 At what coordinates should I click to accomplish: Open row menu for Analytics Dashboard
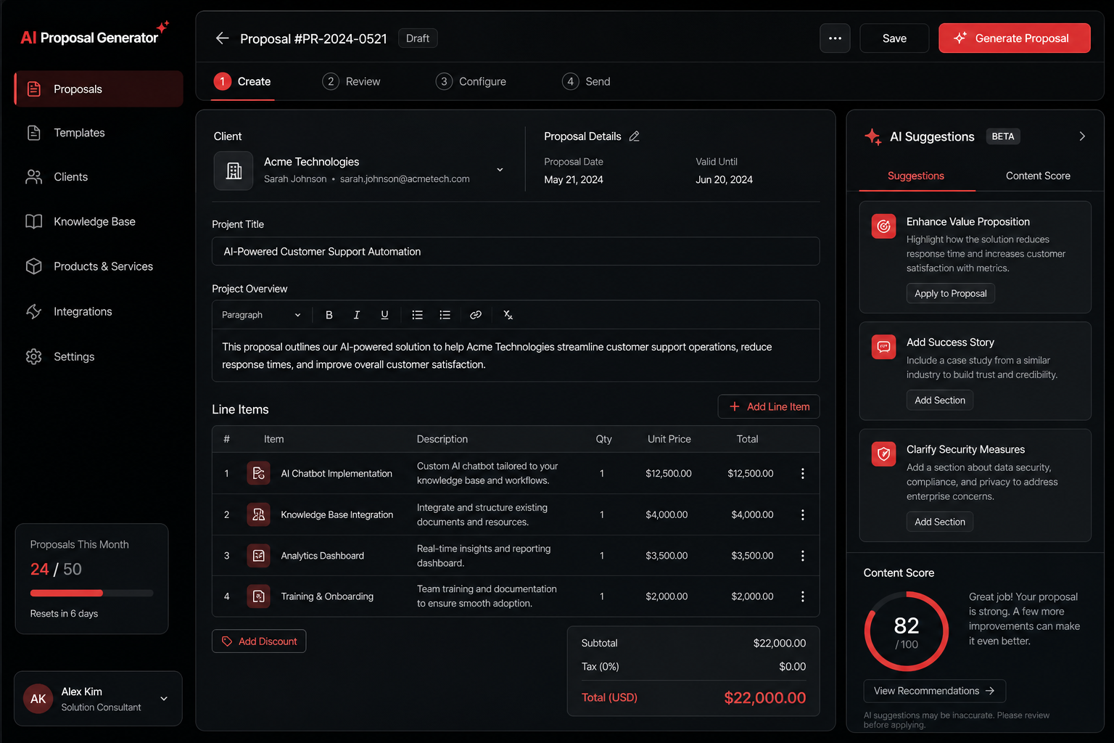(802, 556)
